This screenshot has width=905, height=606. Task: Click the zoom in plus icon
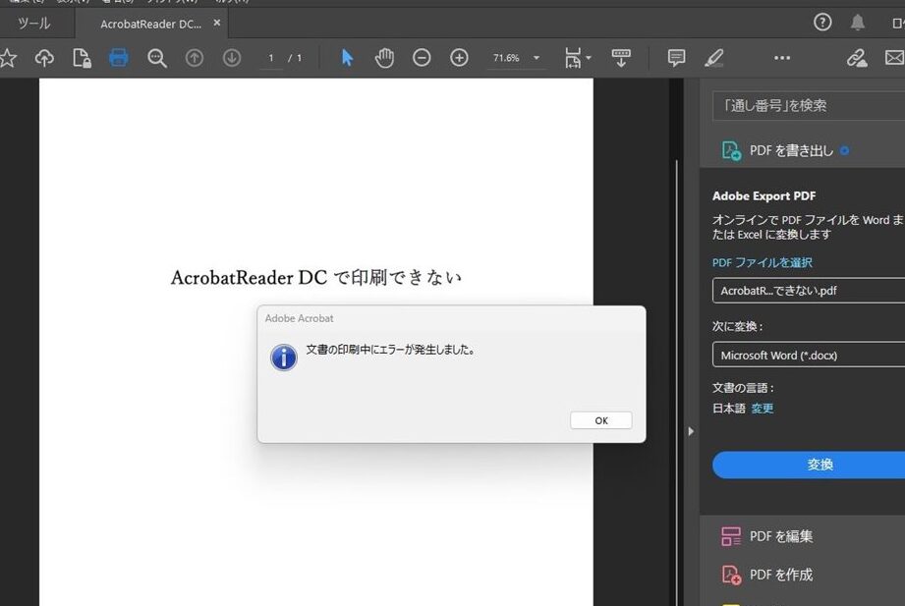point(459,58)
